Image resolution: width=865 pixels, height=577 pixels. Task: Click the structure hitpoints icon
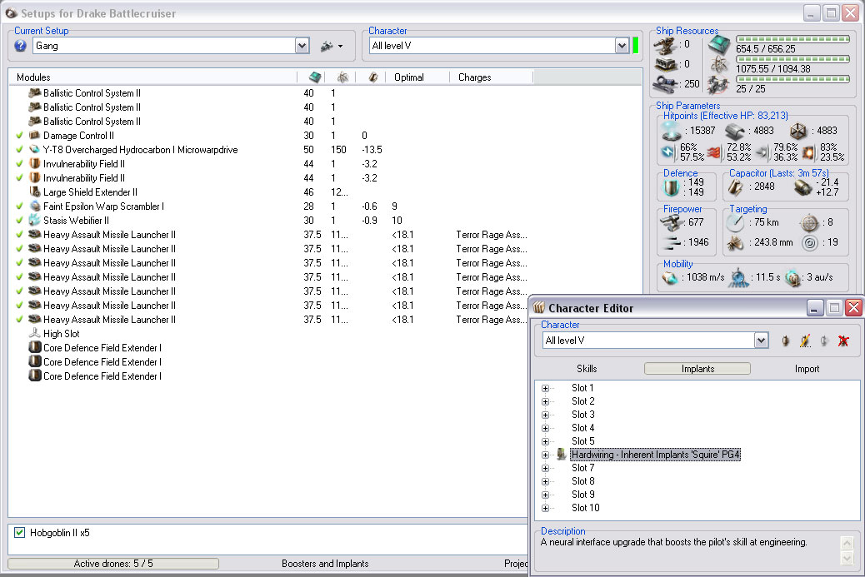coord(797,132)
